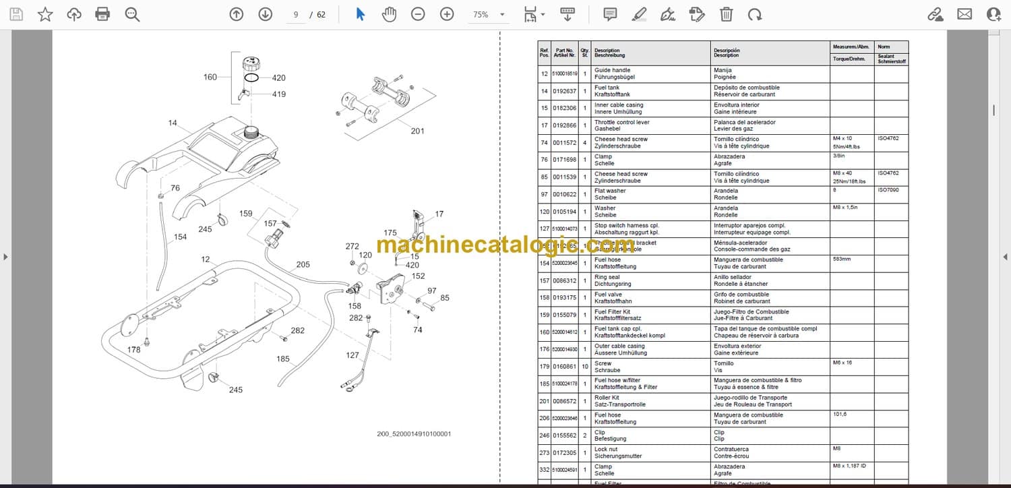Select the highlighter pen tool
Image resolution: width=1011 pixels, height=488 pixels.
point(640,14)
